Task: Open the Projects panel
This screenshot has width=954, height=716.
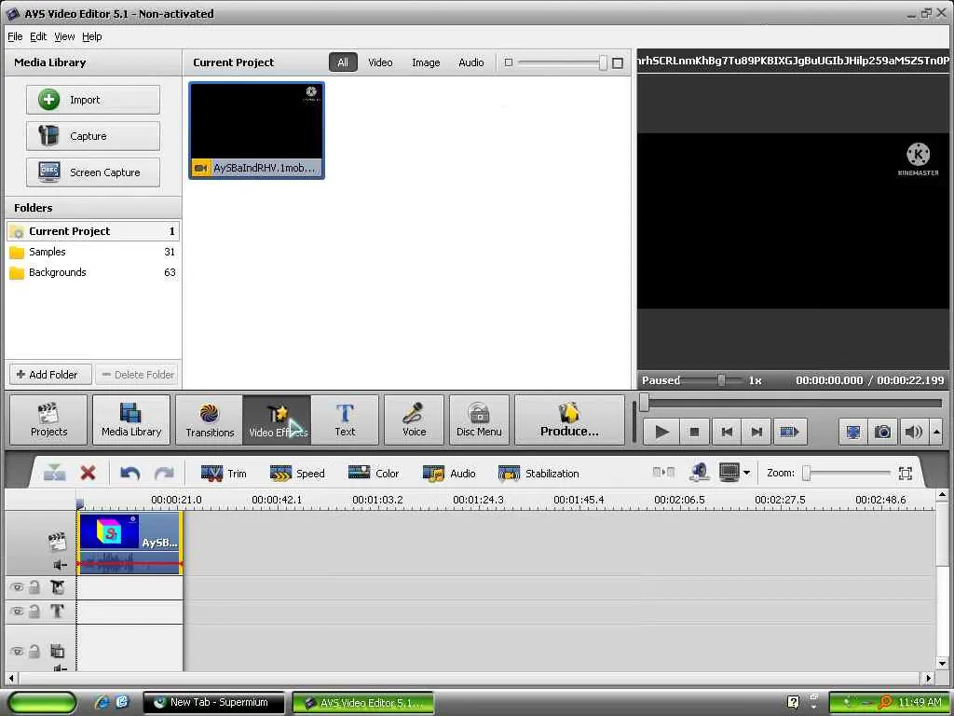Action: 48,420
